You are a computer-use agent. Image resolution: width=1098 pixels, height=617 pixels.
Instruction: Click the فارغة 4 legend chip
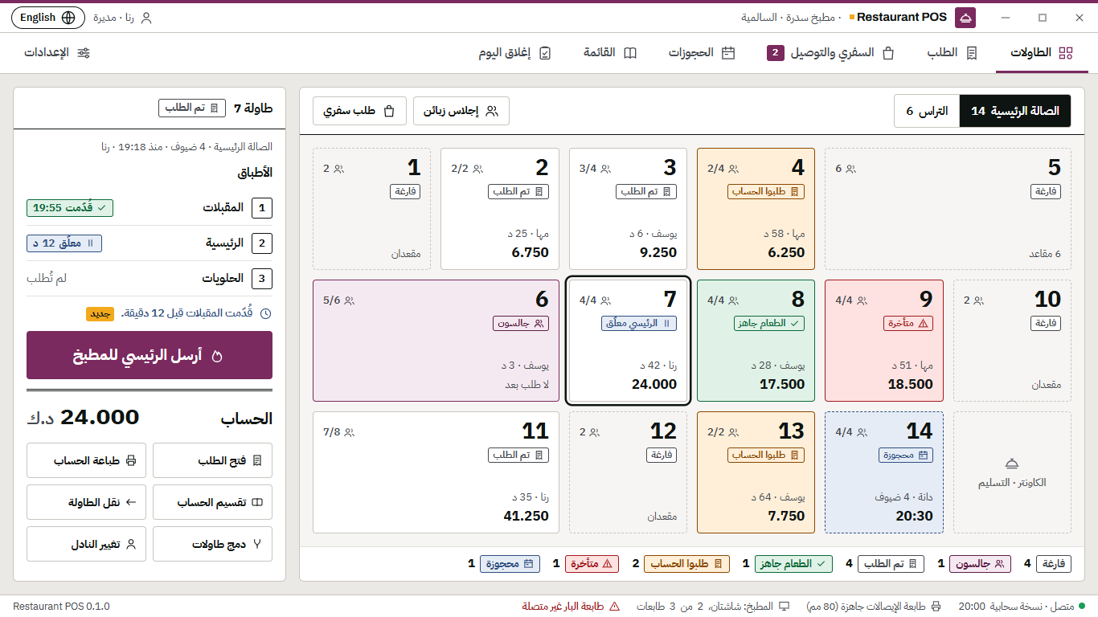click(1047, 564)
